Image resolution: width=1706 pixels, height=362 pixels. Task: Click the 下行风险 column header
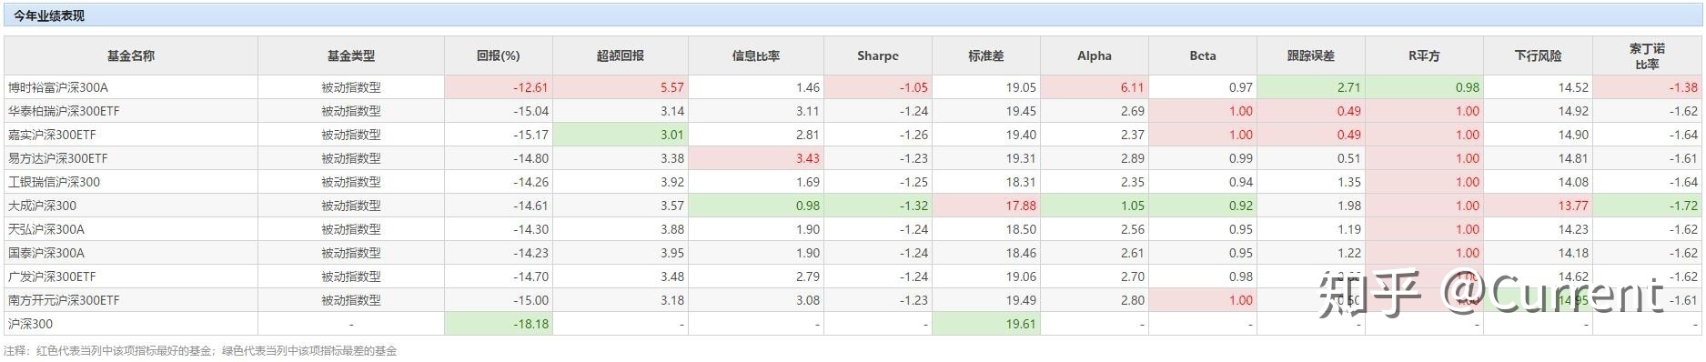[x=1539, y=55]
